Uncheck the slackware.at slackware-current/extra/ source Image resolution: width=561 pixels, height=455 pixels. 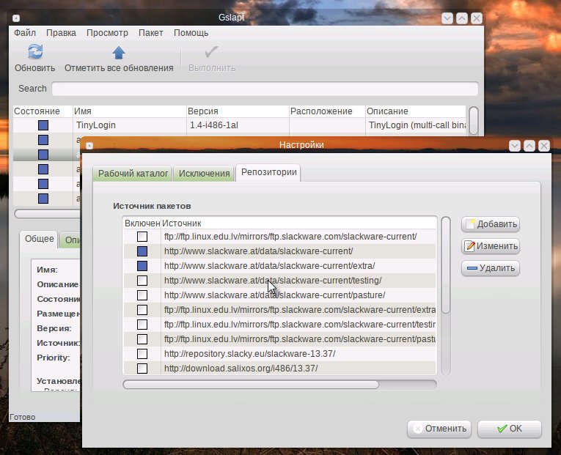(x=142, y=266)
